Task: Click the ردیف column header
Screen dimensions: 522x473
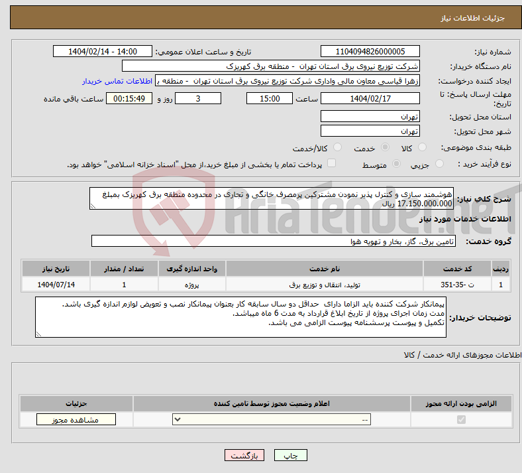Action: 501,269
